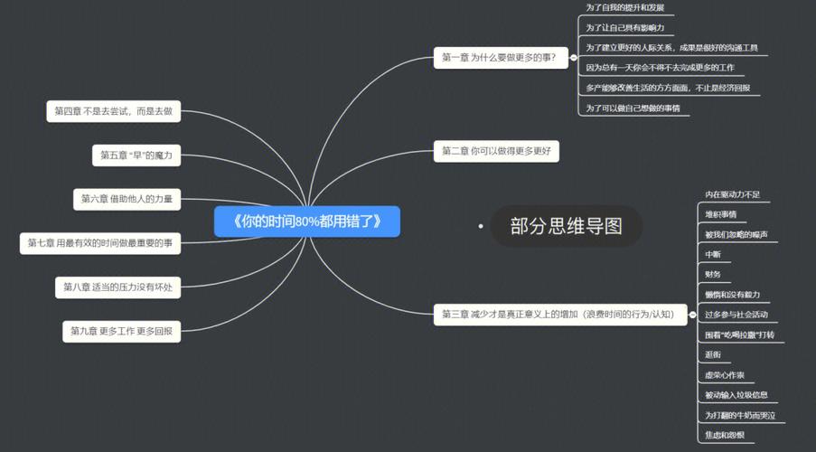Select subtopic 为了让自己具有影响力
Image resolution: width=816 pixels, height=452 pixels.
(625, 28)
